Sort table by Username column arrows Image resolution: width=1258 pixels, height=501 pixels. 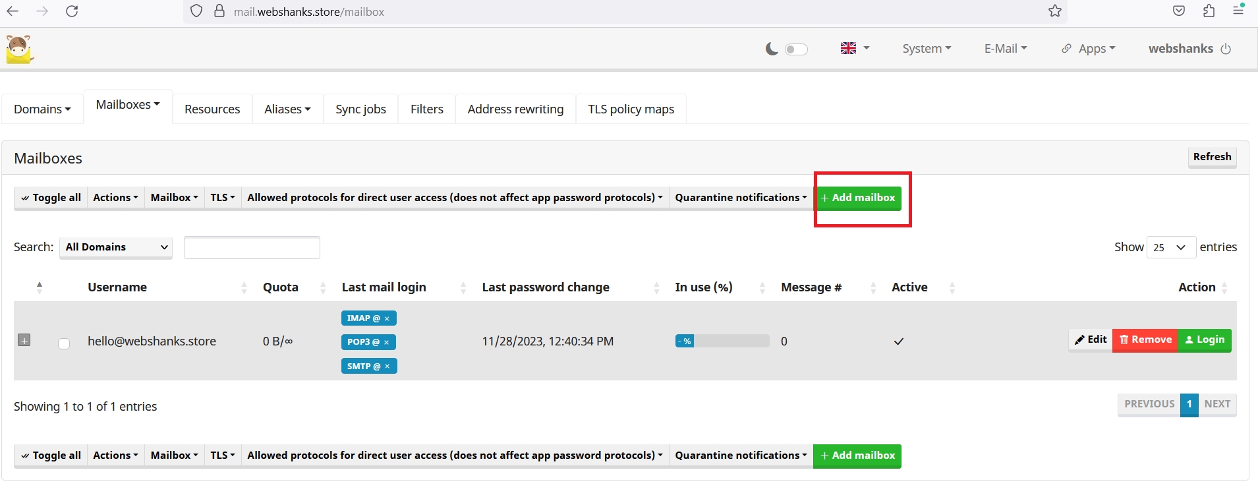click(244, 287)
